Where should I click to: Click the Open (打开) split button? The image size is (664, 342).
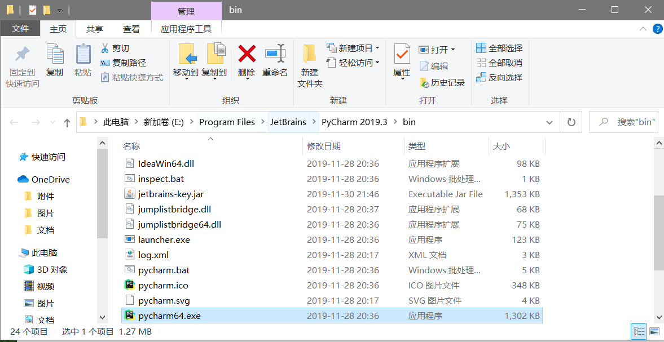point(437,50)
